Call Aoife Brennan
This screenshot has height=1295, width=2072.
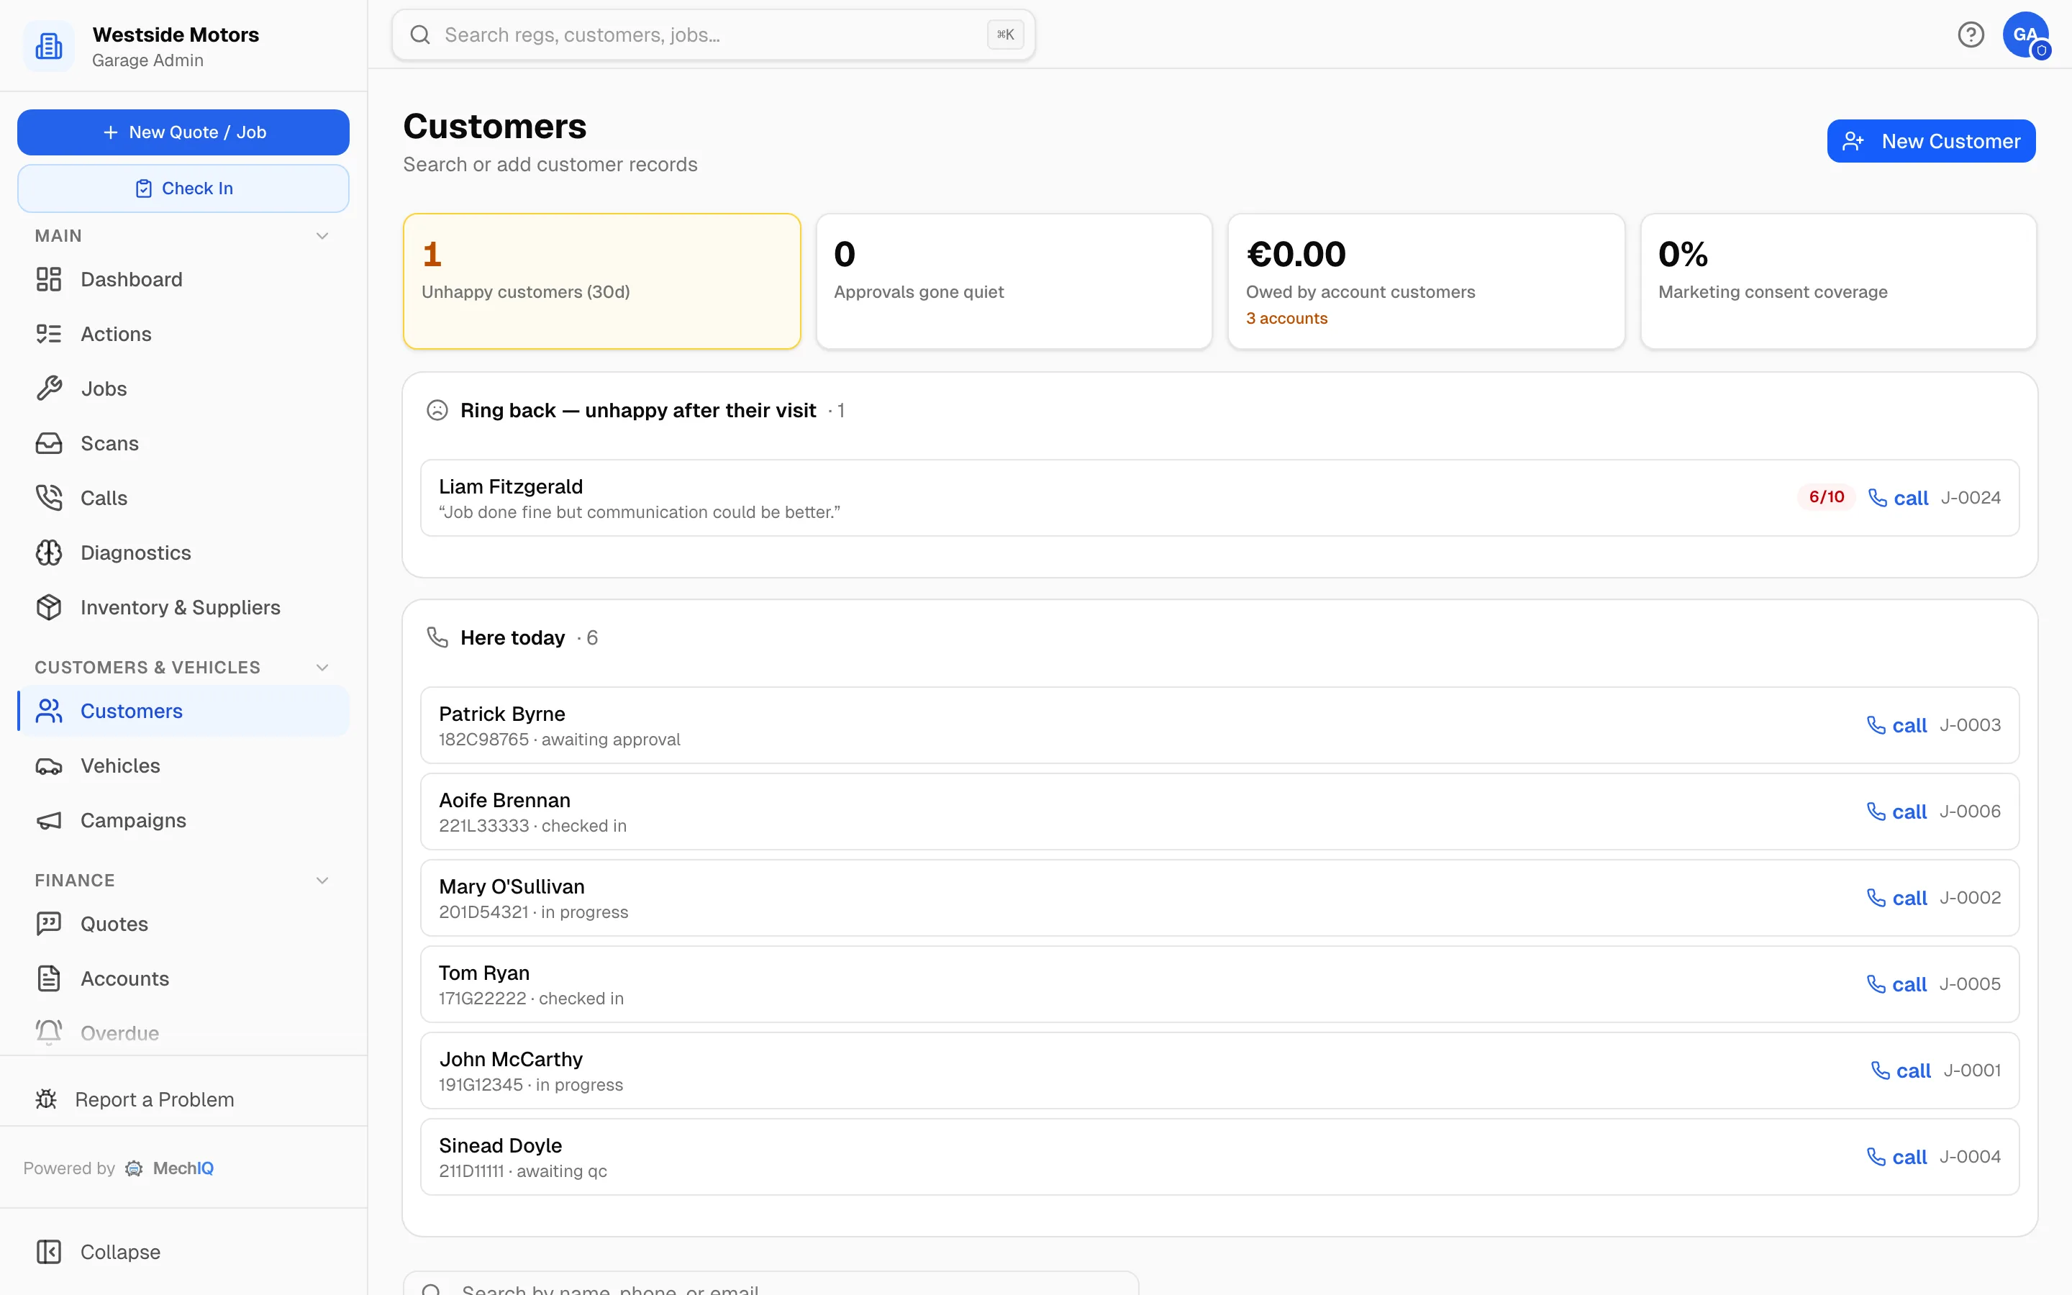1896,812
